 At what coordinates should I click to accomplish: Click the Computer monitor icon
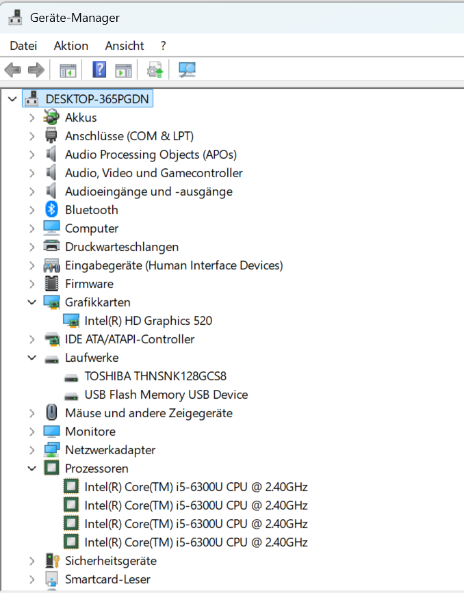coord(51,228)
